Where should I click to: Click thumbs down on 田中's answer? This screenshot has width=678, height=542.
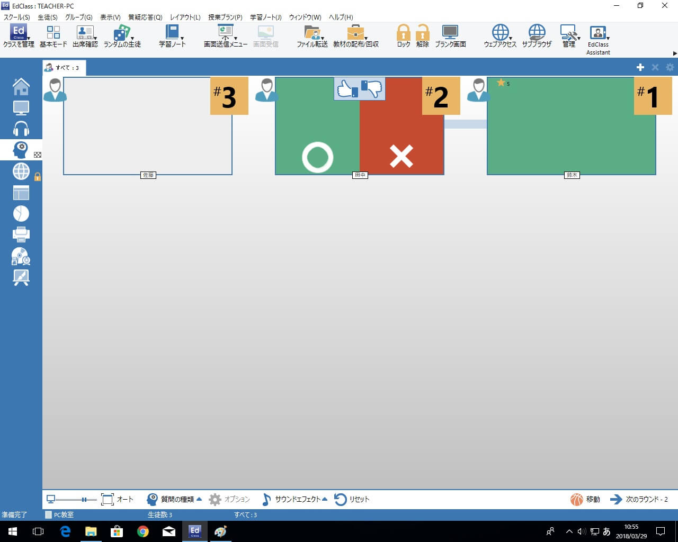(x=372, y=88)
